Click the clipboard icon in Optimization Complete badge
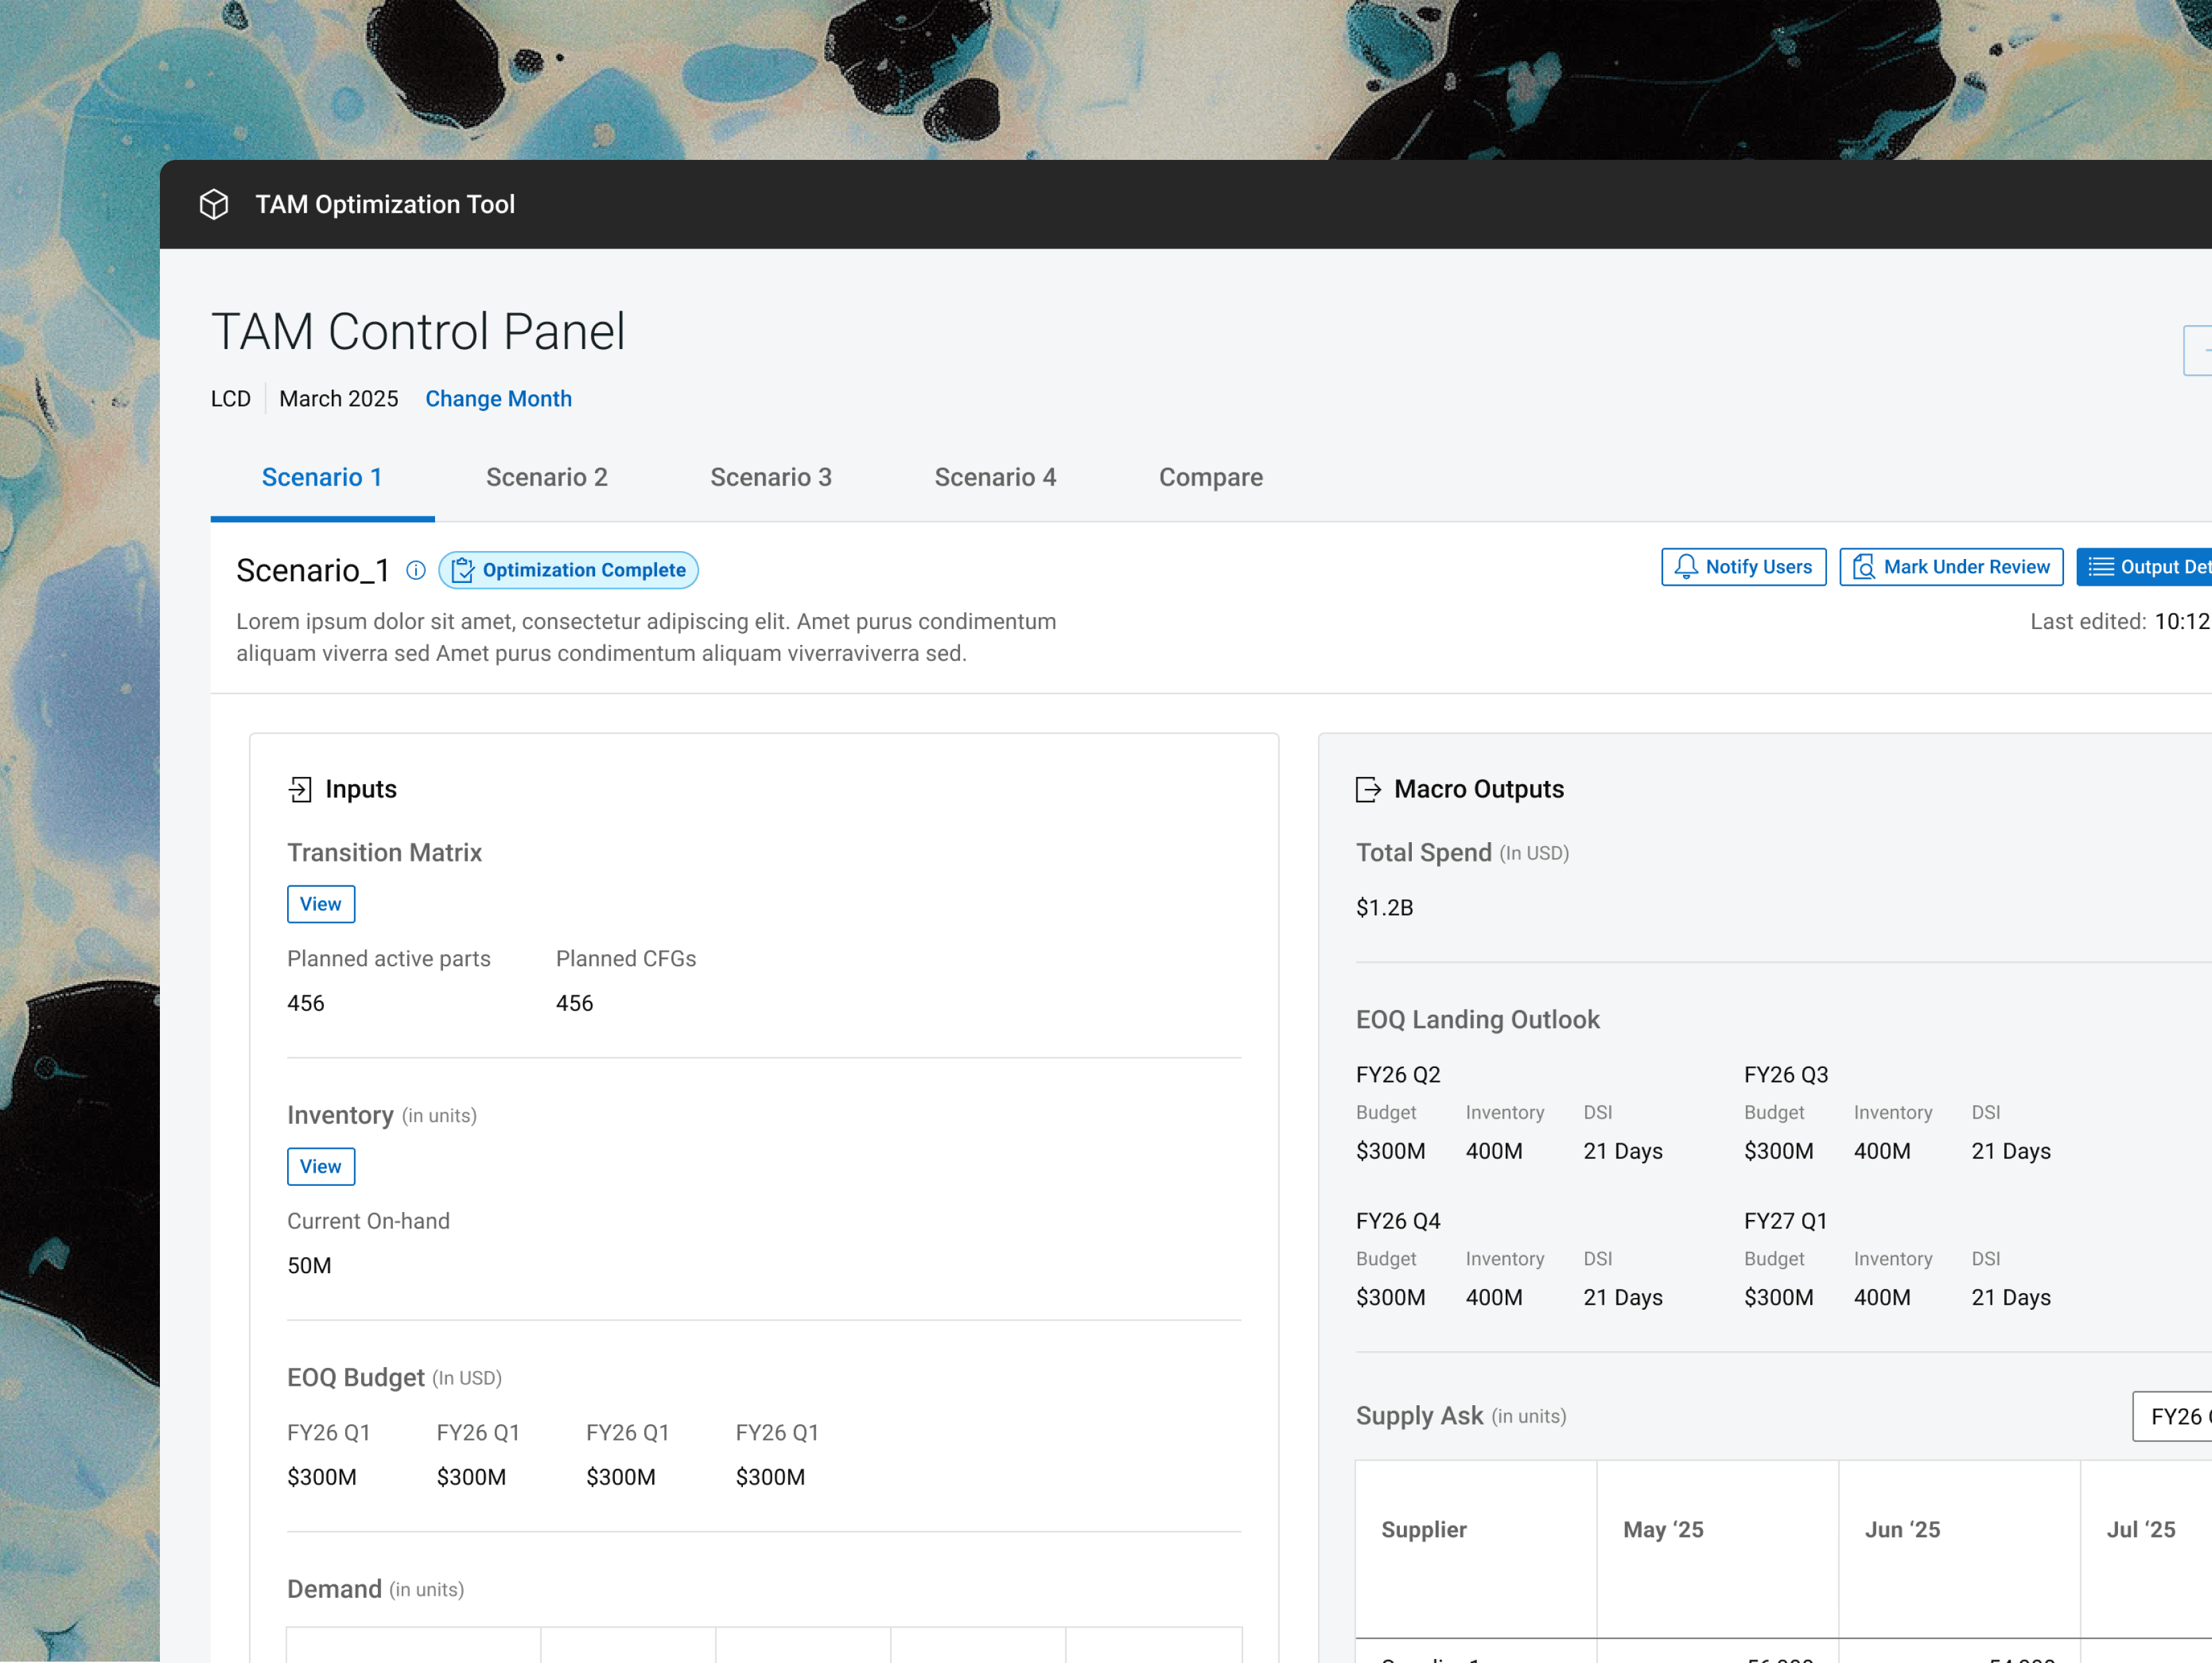The image size is (2212, 1663). tap(462, 570)
